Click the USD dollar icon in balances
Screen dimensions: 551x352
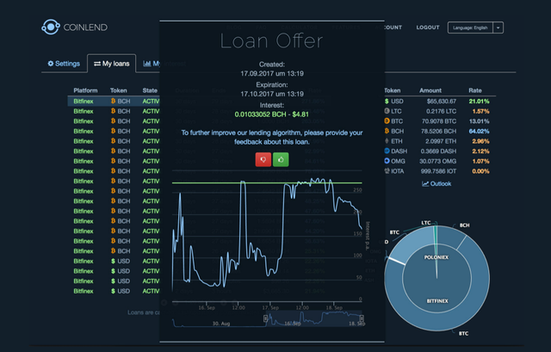point(387,102)
